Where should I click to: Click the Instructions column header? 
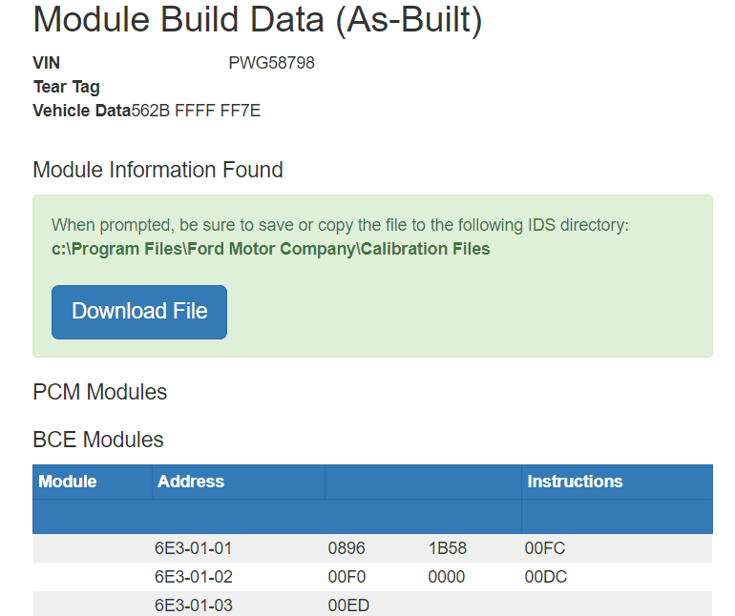tap(575, 482)
